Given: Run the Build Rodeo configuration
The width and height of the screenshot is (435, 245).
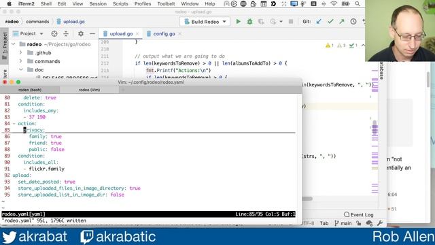Looking at the screenshot, I should pyautogui.click(x=238, y=21).
